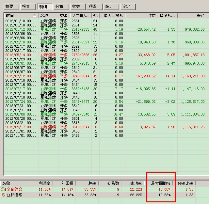The image size is (209, 204).
Task: Click the 3,926.87 profit cell
Action: tap(148, 127)
